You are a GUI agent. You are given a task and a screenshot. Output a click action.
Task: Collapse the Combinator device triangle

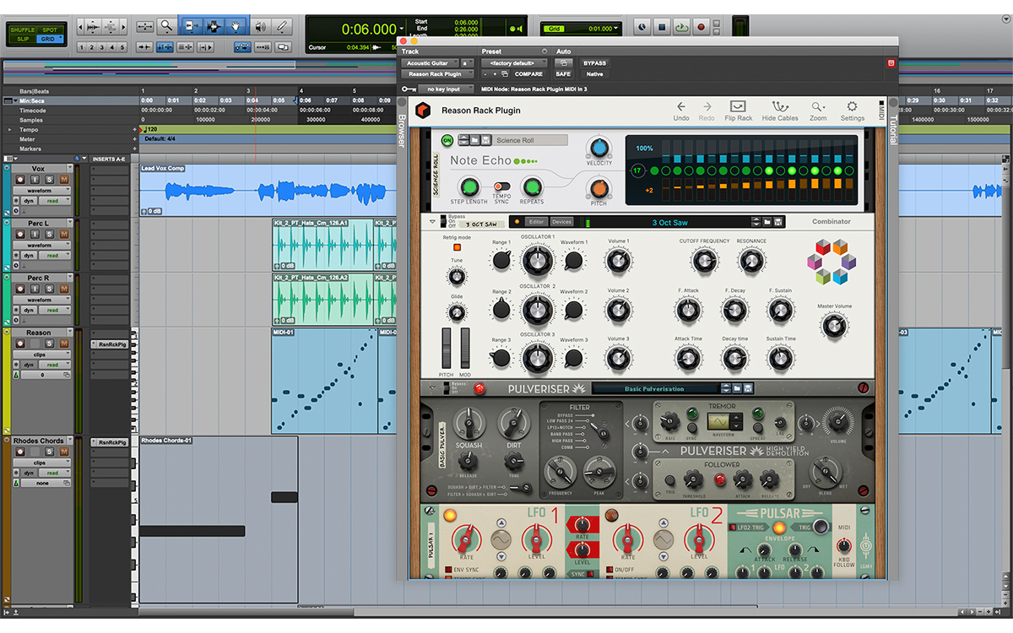coord(432,222)
